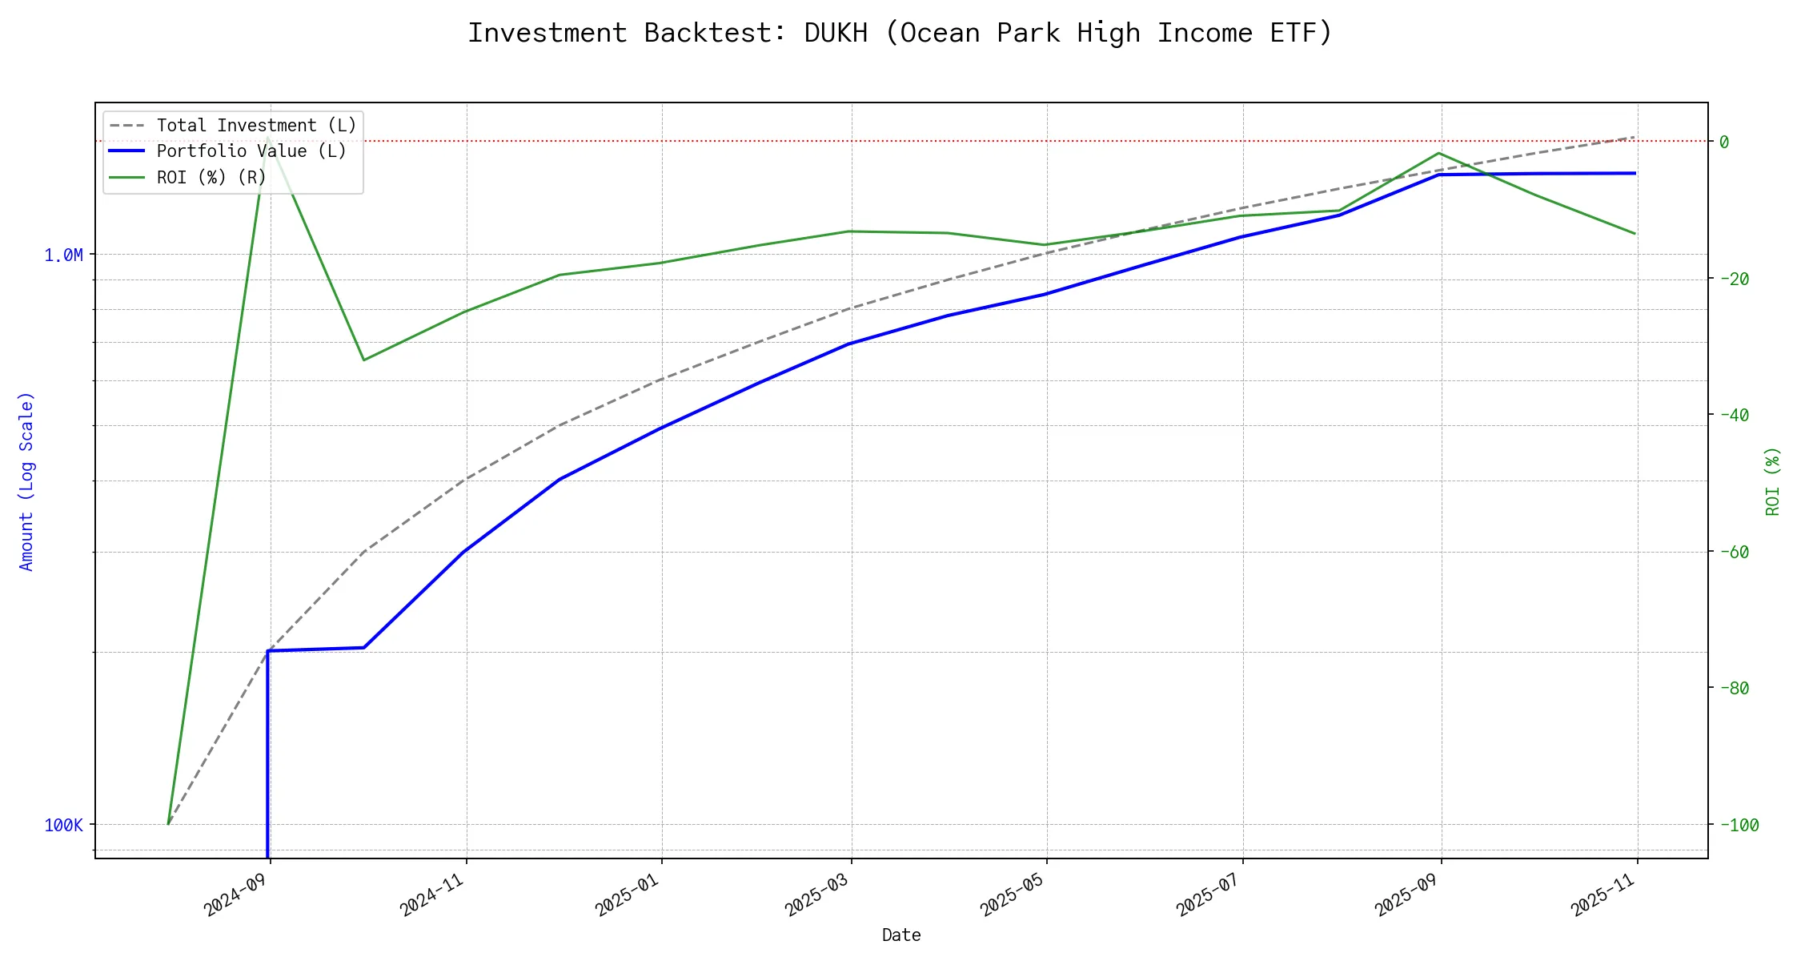This screenshot has height=961, width=1801.
Task: Click the 2025-05 date tick label
Action: [1013, 894]
